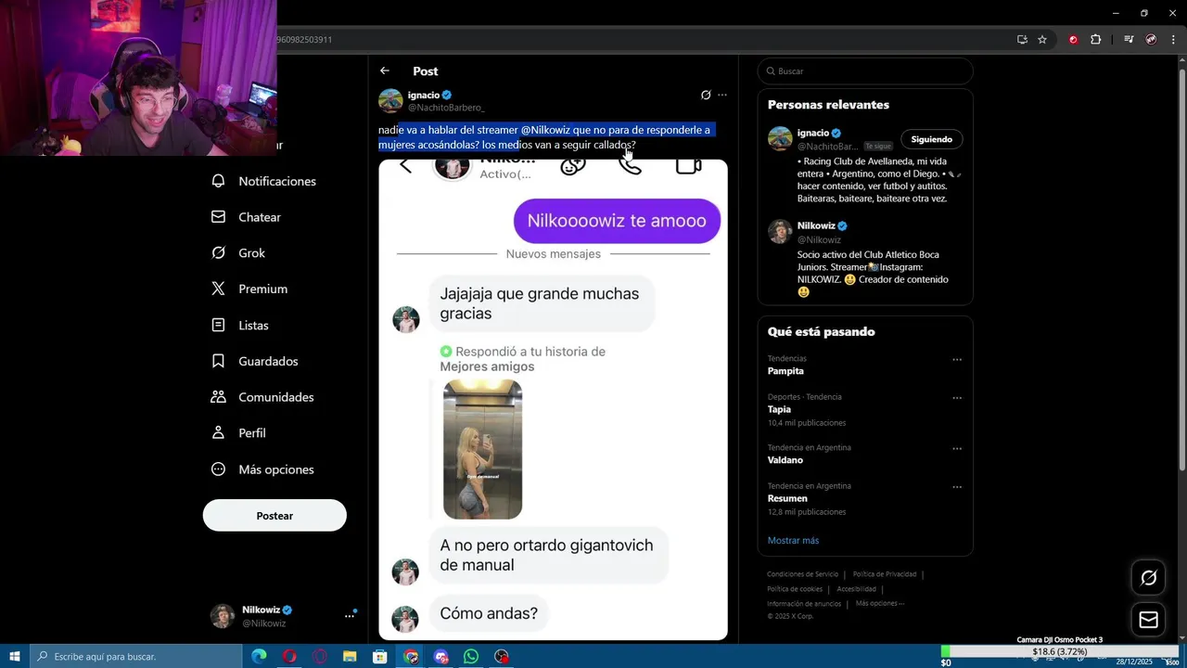Open Más opciones in the sidebar

pyautogui.click(x=263, y=469)
